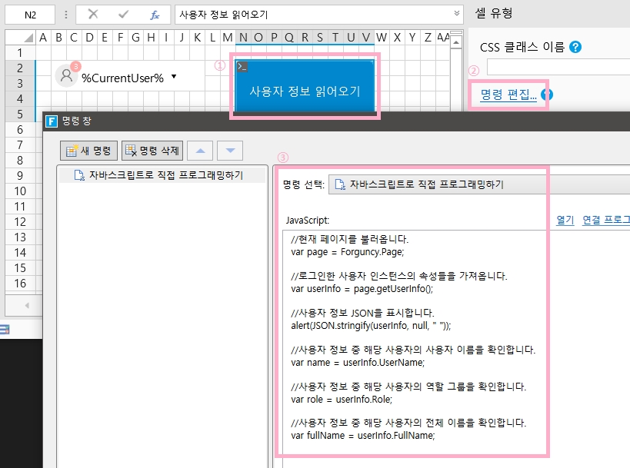630x468 pixels.
Task: Click the cancel (X) icon in formula bar
Action: pyautogui.click(x=93, y=15)
